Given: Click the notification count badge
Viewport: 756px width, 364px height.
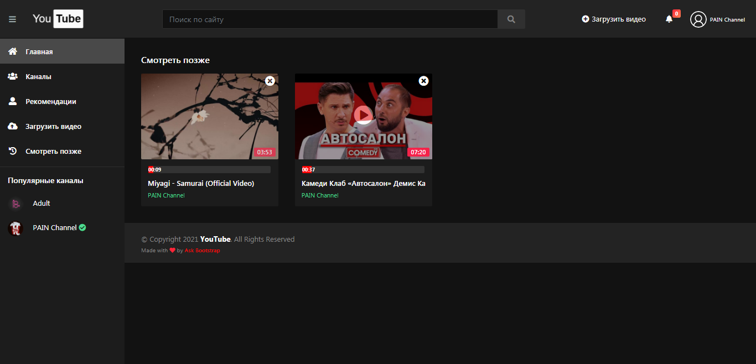Looking at the screenshot, I should (676, 14).
